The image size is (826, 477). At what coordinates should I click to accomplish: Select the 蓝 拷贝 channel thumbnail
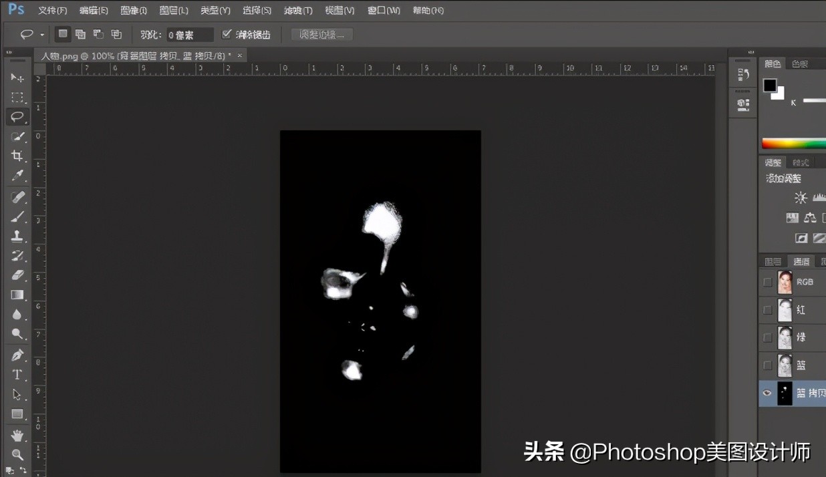tap(785, 393)
